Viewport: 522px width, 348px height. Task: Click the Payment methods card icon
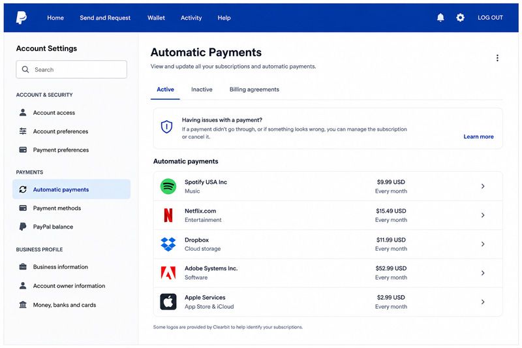(x=23, y=208)
